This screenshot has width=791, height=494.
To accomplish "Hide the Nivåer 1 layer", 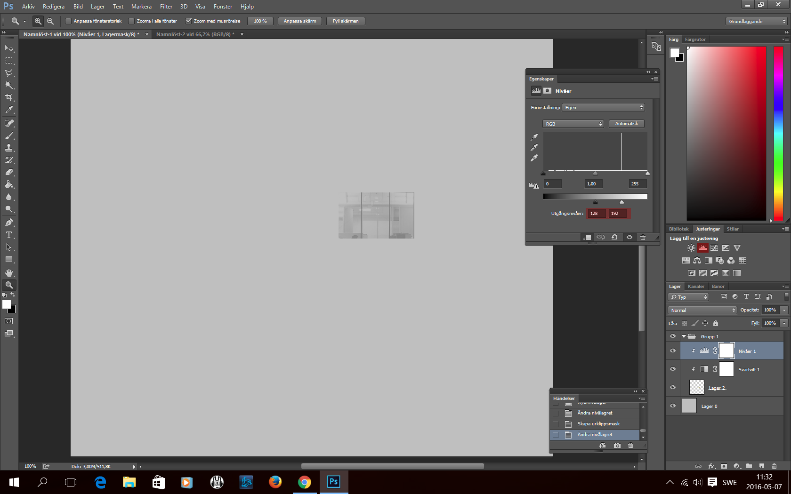I will [672, 351].
